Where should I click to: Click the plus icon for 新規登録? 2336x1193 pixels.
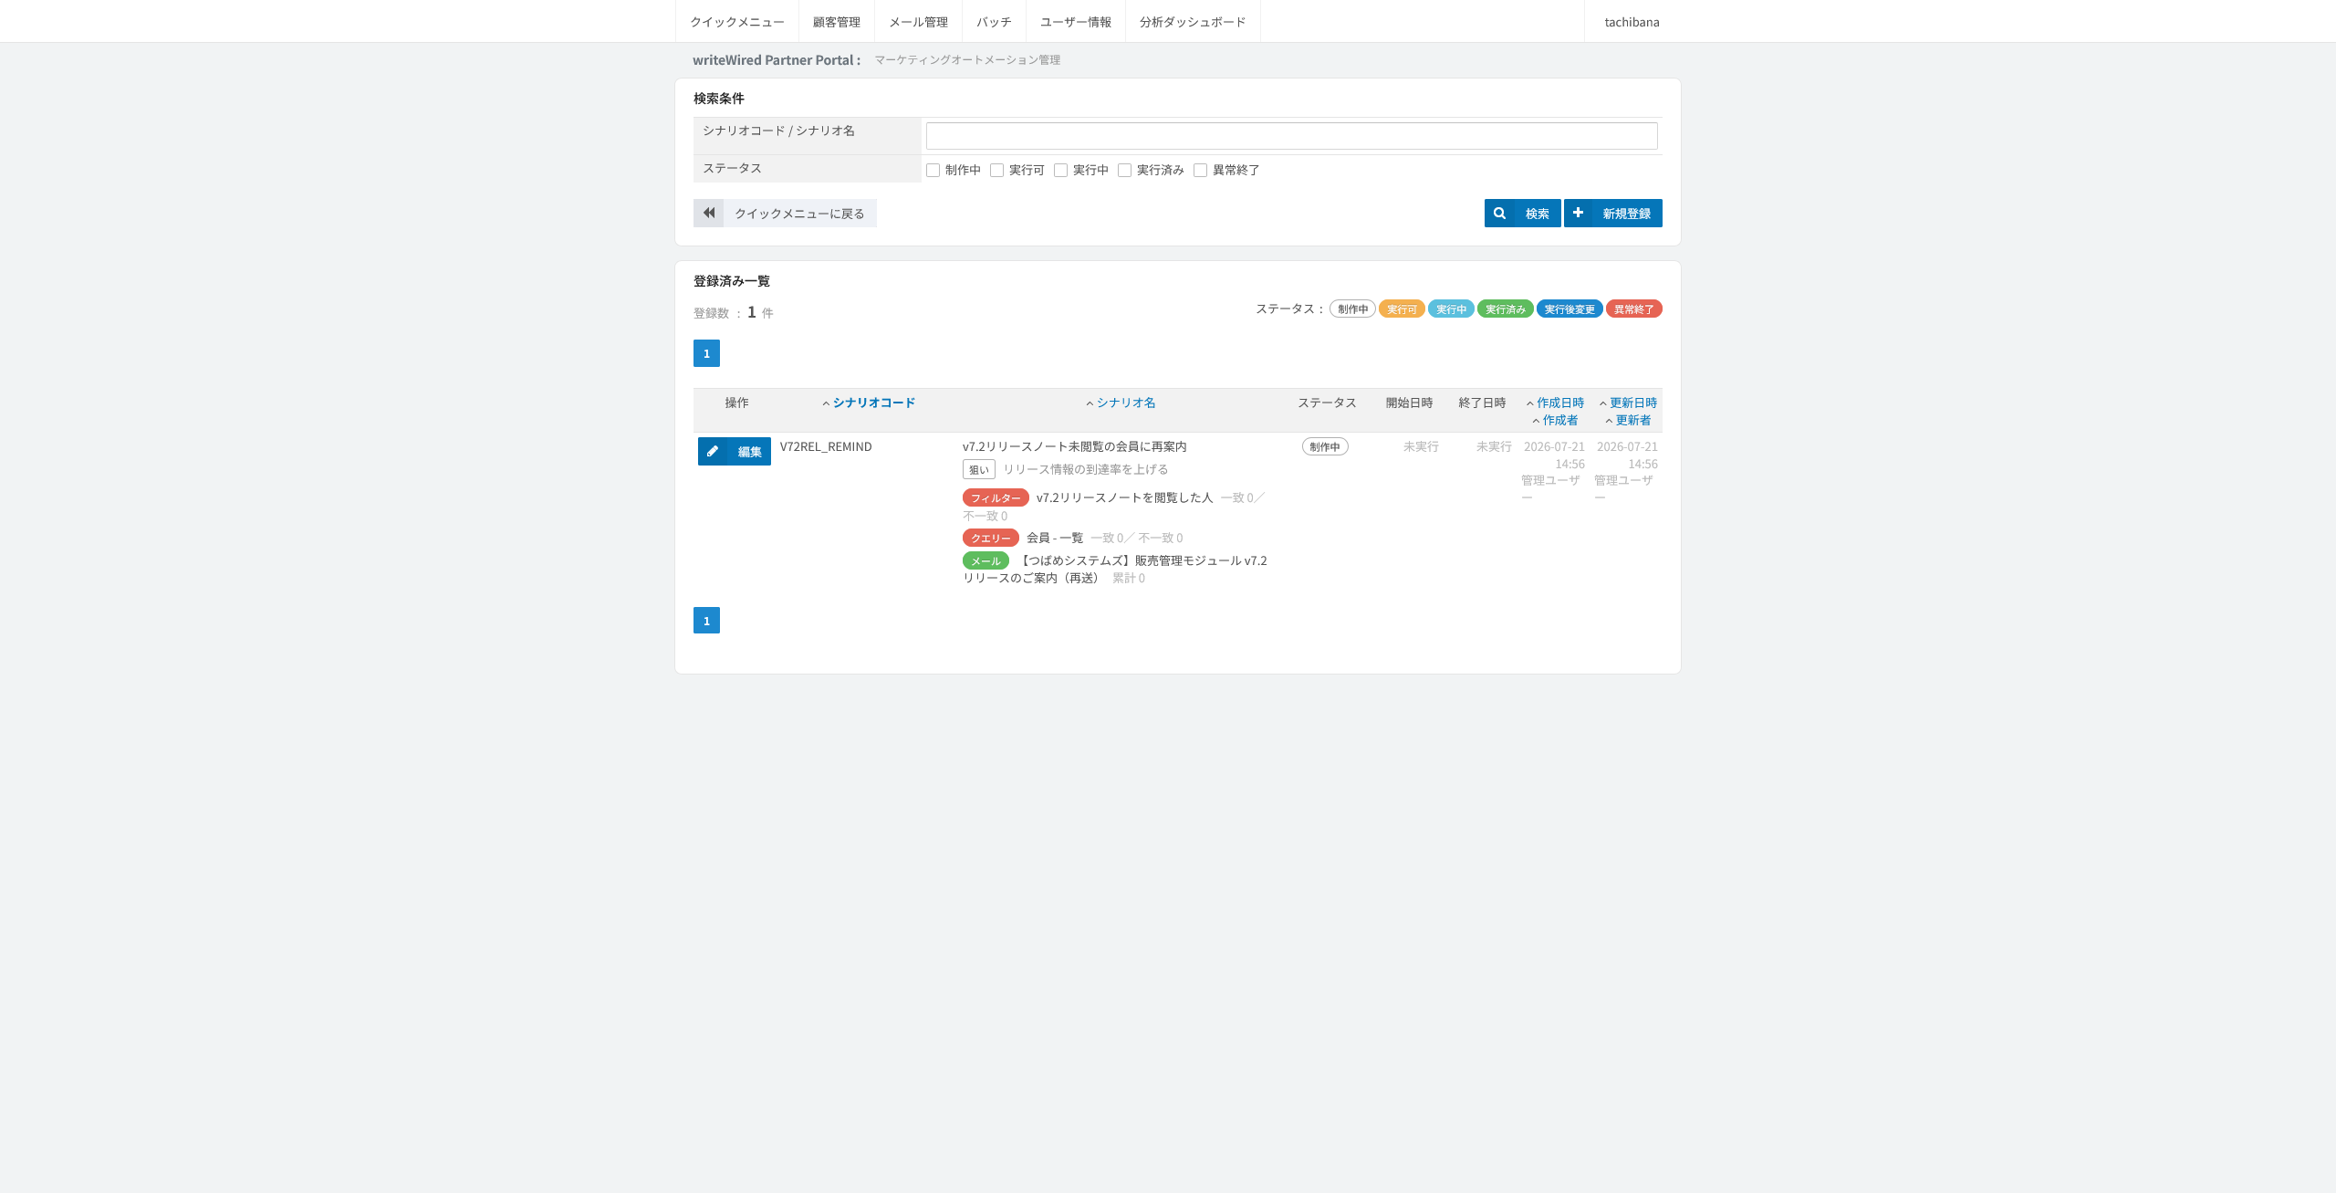tap(1578, 213)
